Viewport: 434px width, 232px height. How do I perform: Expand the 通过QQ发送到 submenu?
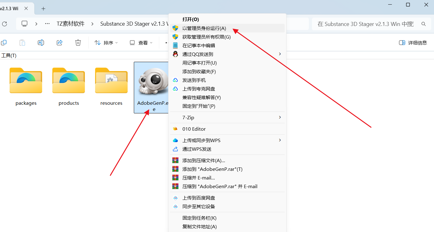pyautogui.click(x=227, y=54)
